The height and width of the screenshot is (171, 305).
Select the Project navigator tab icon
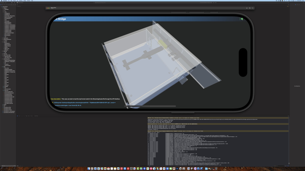click(1, 5)
